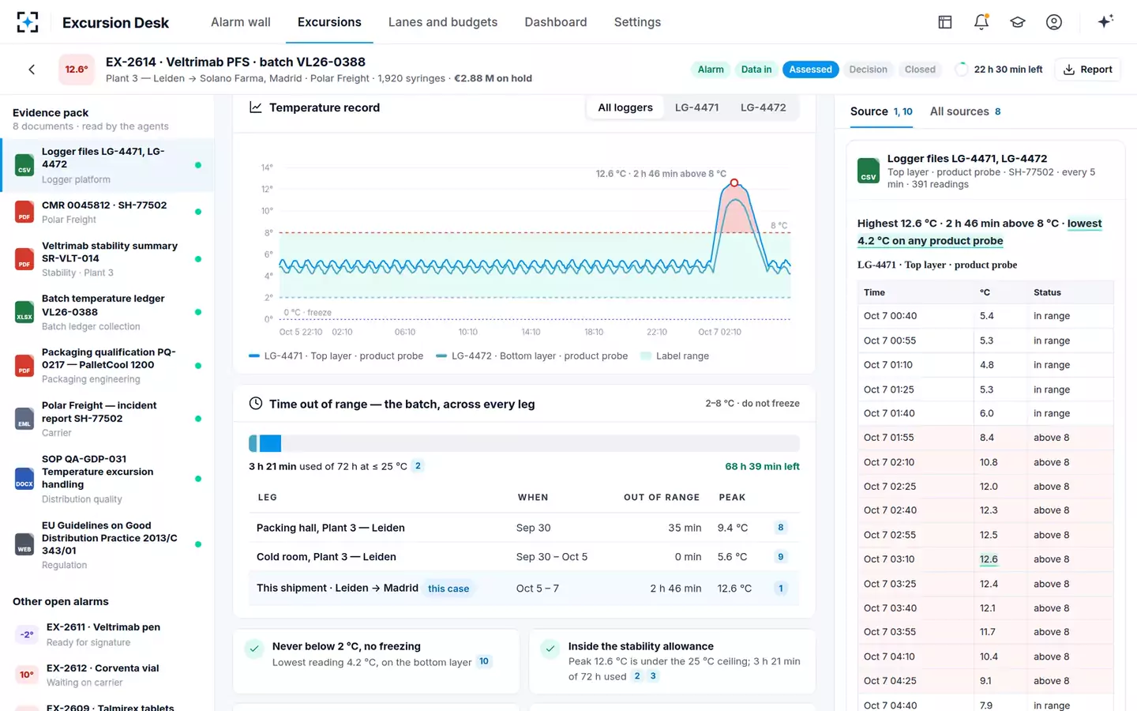This screenshot has width=1137, height=711.
Task: Open Packaging qualification PQ-0217 document
Action: 107,366
